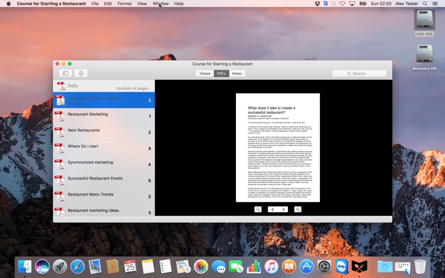Screen dimensions: 445x278
Task: Select the Synchronized marketing PDF row
Action: tap(104, 164)
